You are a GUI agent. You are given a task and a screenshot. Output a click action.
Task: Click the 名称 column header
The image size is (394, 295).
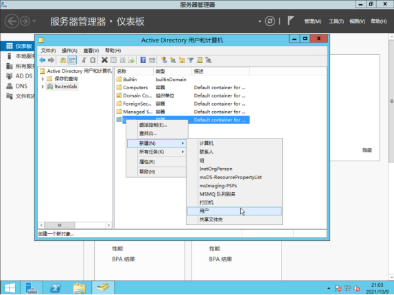[134, 71]
